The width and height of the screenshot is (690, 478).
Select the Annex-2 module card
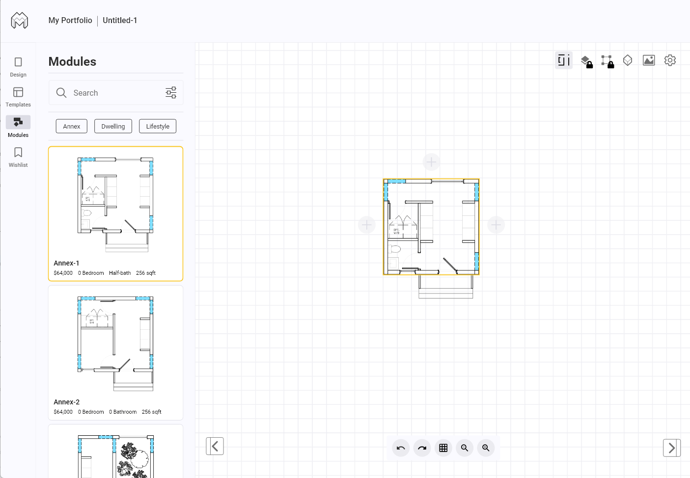[116, 353]
